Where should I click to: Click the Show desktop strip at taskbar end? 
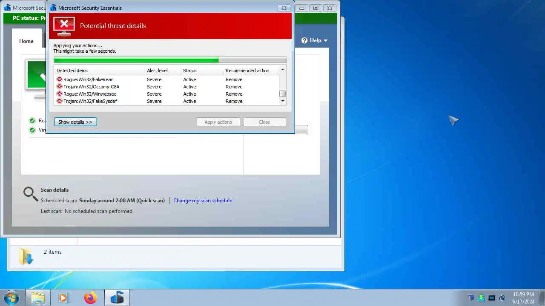pyautogui.click(x=542, y=297)
